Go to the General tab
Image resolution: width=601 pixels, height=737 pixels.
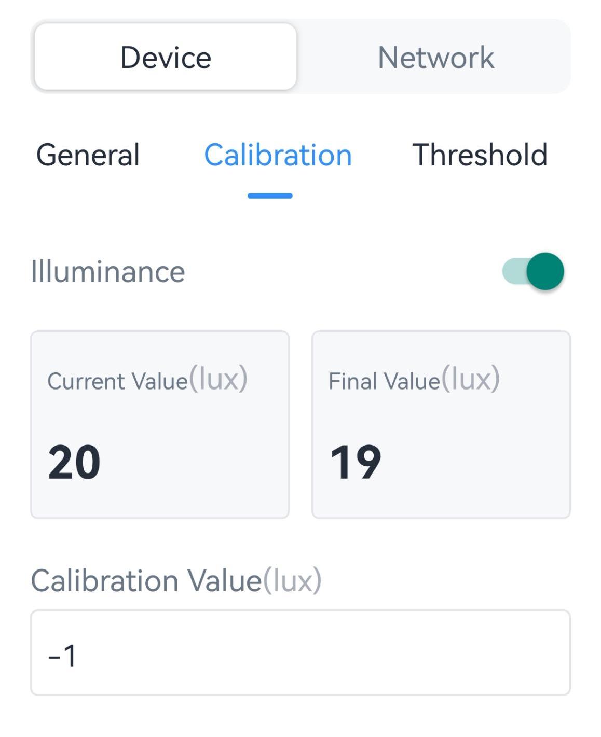(88, 155)
